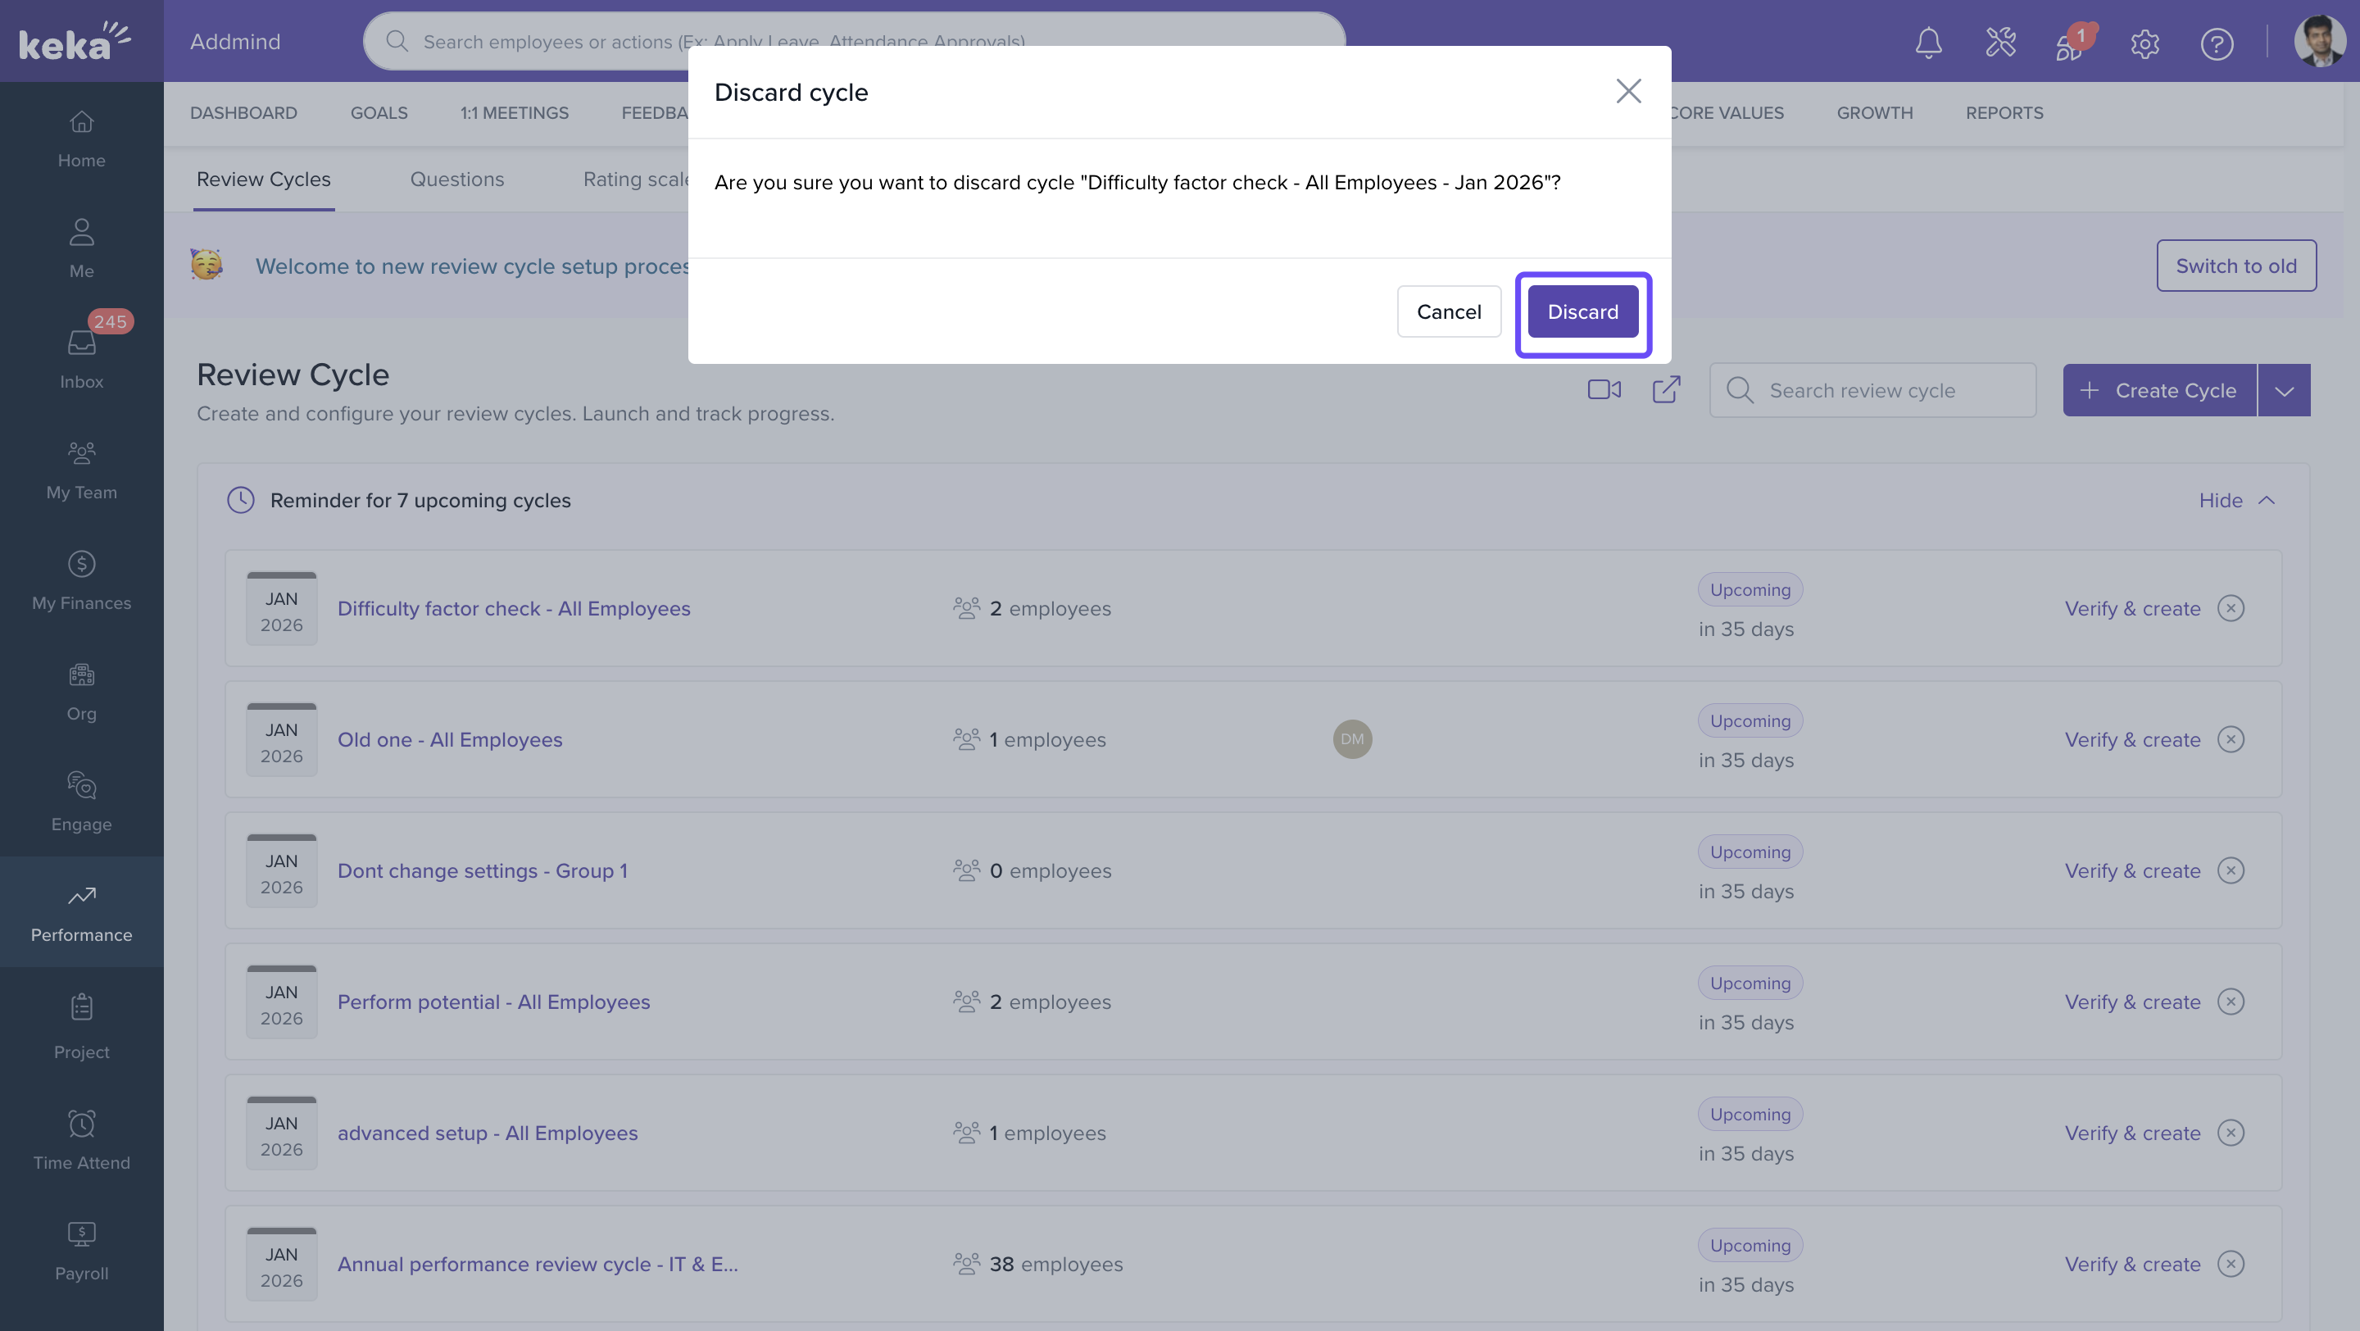Click Verify & create for advanced setup
Image resolution: width=2360 pixels, height=1331 pixels.
pyautogui.click(x=2132, y=1133)
